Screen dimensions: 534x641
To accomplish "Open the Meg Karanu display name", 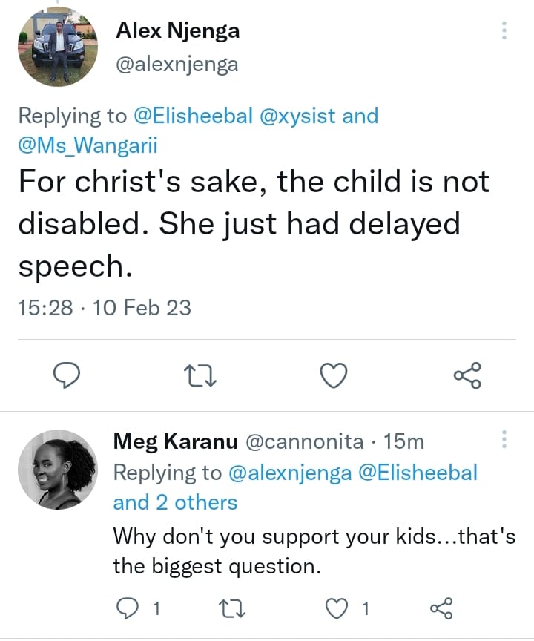I will click(x=175, y=442).
